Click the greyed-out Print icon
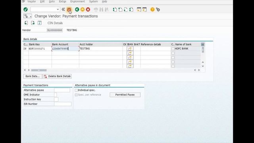Screen dimensions: 254x143 96,10
